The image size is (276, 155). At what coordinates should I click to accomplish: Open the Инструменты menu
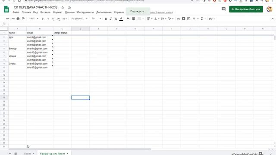point(85,12)
